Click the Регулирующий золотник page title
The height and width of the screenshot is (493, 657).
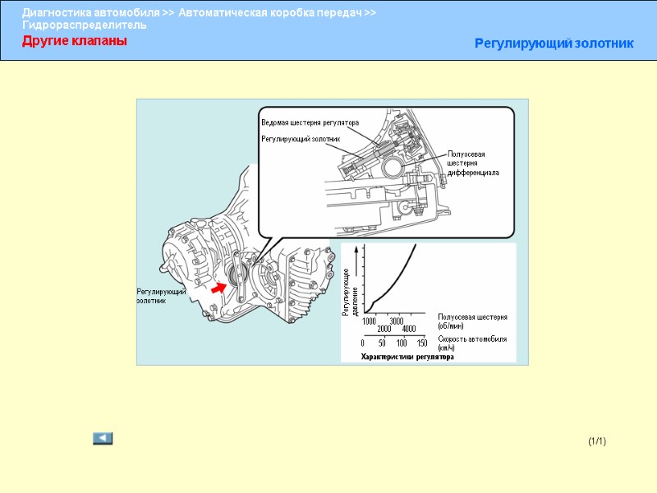tap(552, 44)
